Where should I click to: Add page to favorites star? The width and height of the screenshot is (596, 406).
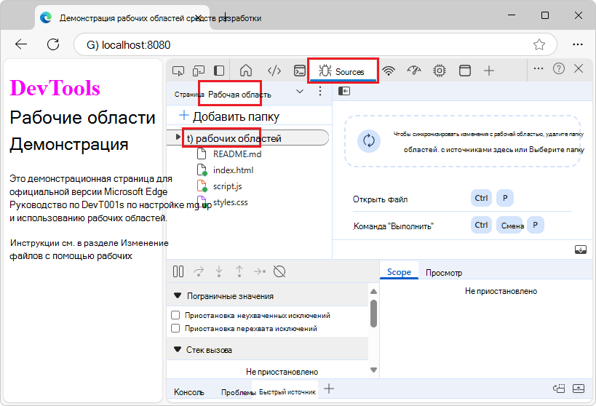(539, 44)
